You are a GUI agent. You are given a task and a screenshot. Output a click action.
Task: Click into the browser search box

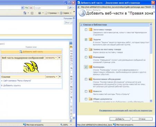(x=51, y=8)
